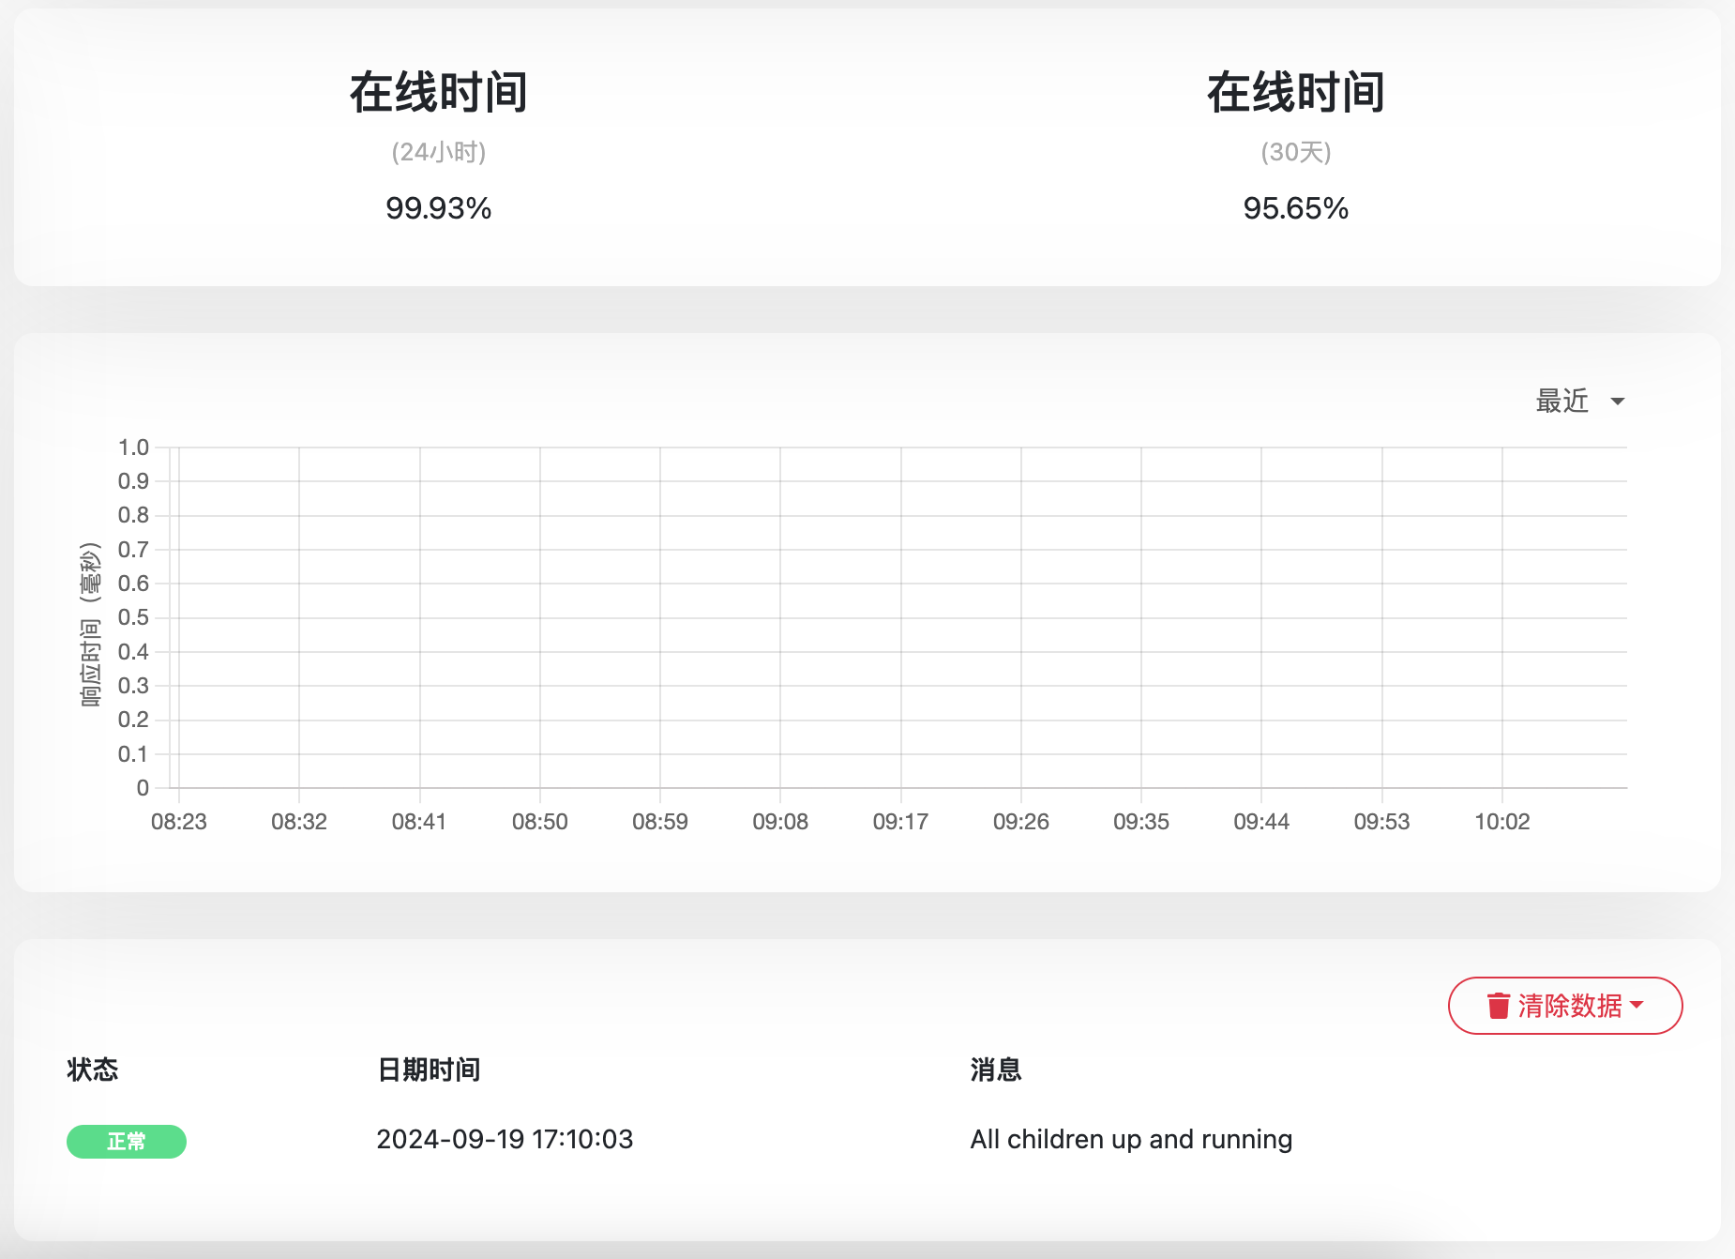Click the 状态 column header
Image resolution: width=1735 pixels, height=1259 pixels.
coord(93,1069)
